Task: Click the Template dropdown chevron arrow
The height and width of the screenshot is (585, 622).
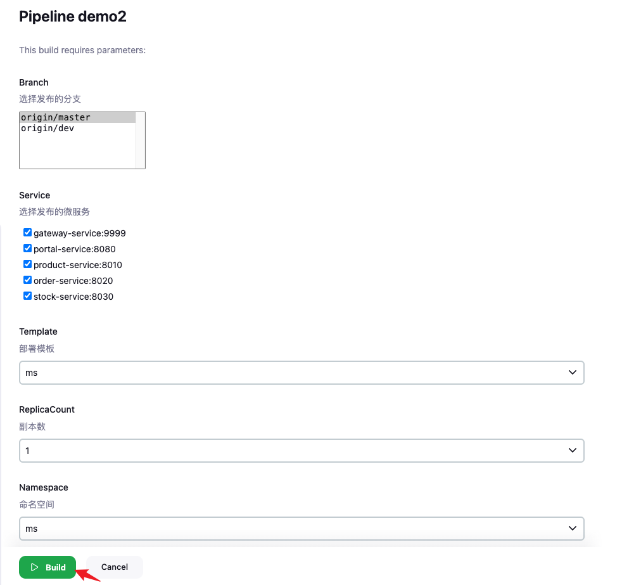Action: click(573, 372)
